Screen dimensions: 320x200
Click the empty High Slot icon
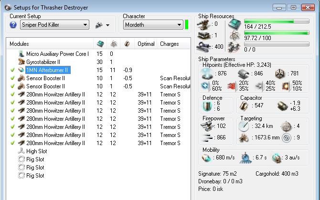21,151
